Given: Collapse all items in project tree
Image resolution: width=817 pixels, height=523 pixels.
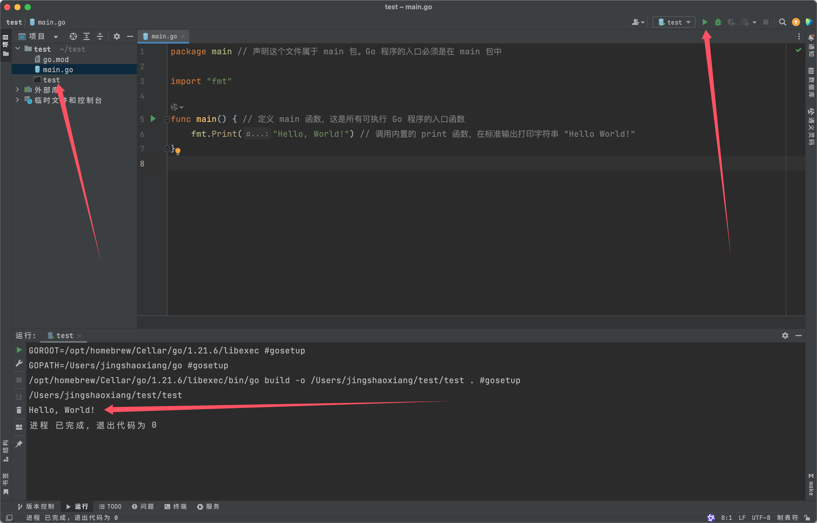Looking at the screenshot, I should (100, 36).
